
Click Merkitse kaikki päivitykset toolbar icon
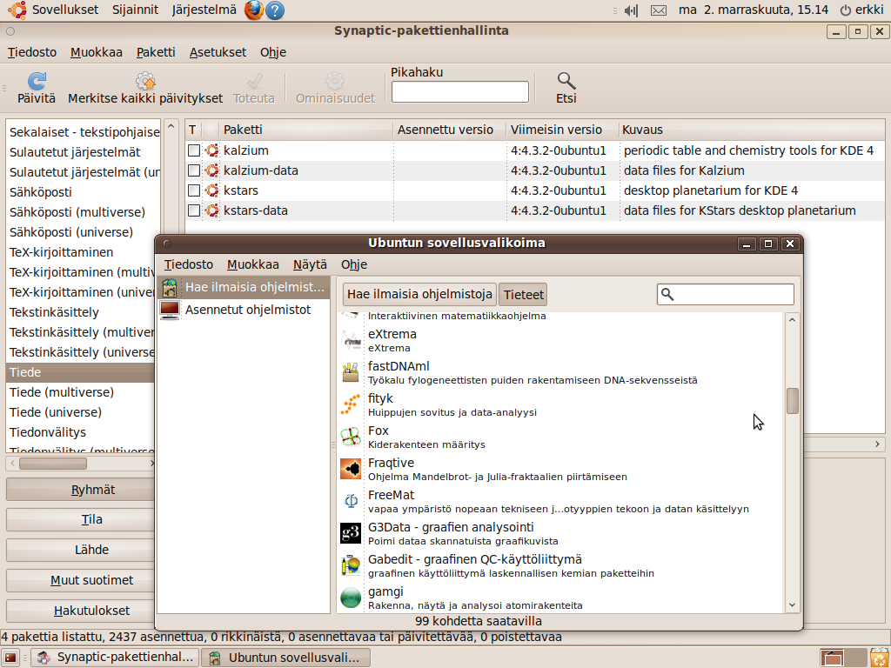pos(145,82)
